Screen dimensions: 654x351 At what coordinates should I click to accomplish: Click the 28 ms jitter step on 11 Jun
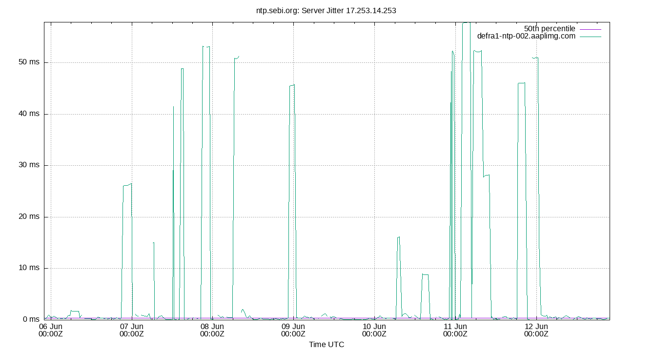(x=486, y=175)
